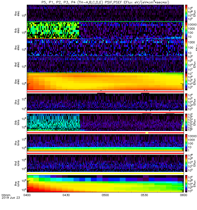
Task: Click the 0430 time axis label
Action: (x=66, y=195)
